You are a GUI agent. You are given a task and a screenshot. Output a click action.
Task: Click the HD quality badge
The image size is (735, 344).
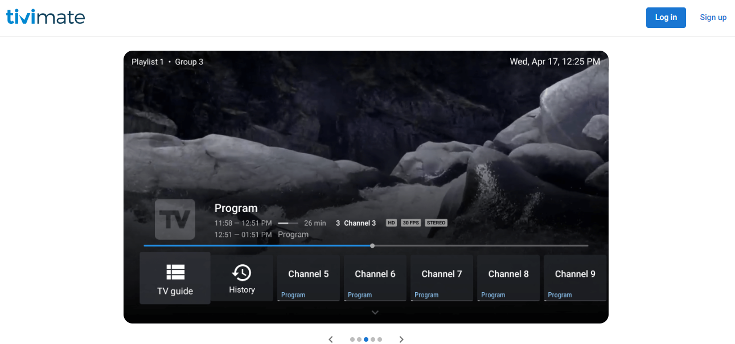point(391,223)
